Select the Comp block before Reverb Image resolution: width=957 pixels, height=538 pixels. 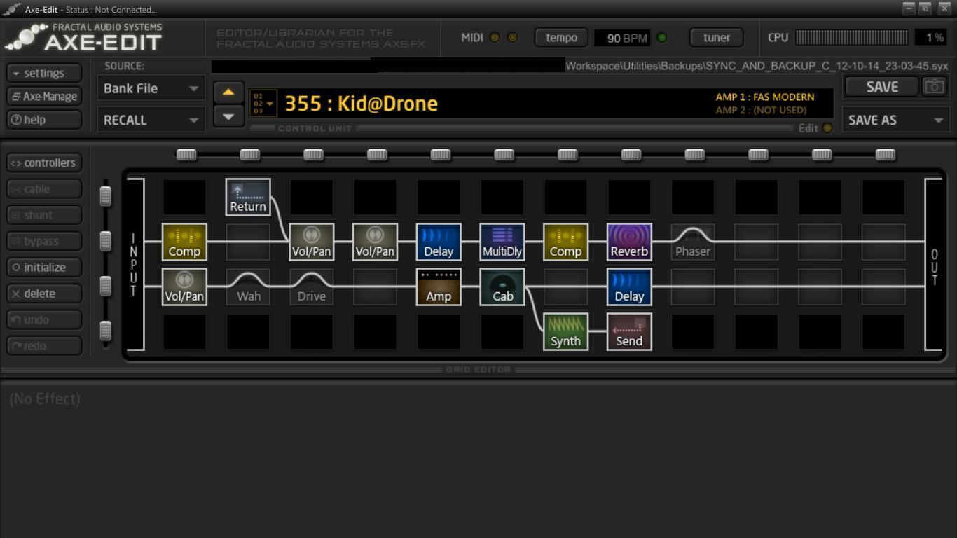tap(565, 242)
